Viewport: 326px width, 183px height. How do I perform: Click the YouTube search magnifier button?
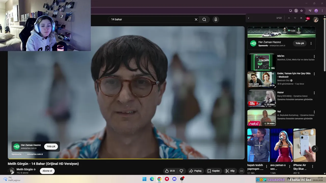pos(204,19)
